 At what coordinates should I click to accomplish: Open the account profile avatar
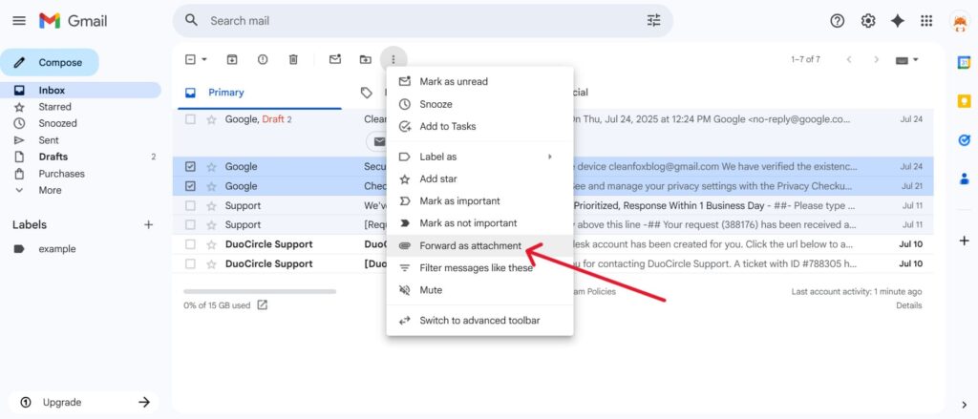pos(959,21)
